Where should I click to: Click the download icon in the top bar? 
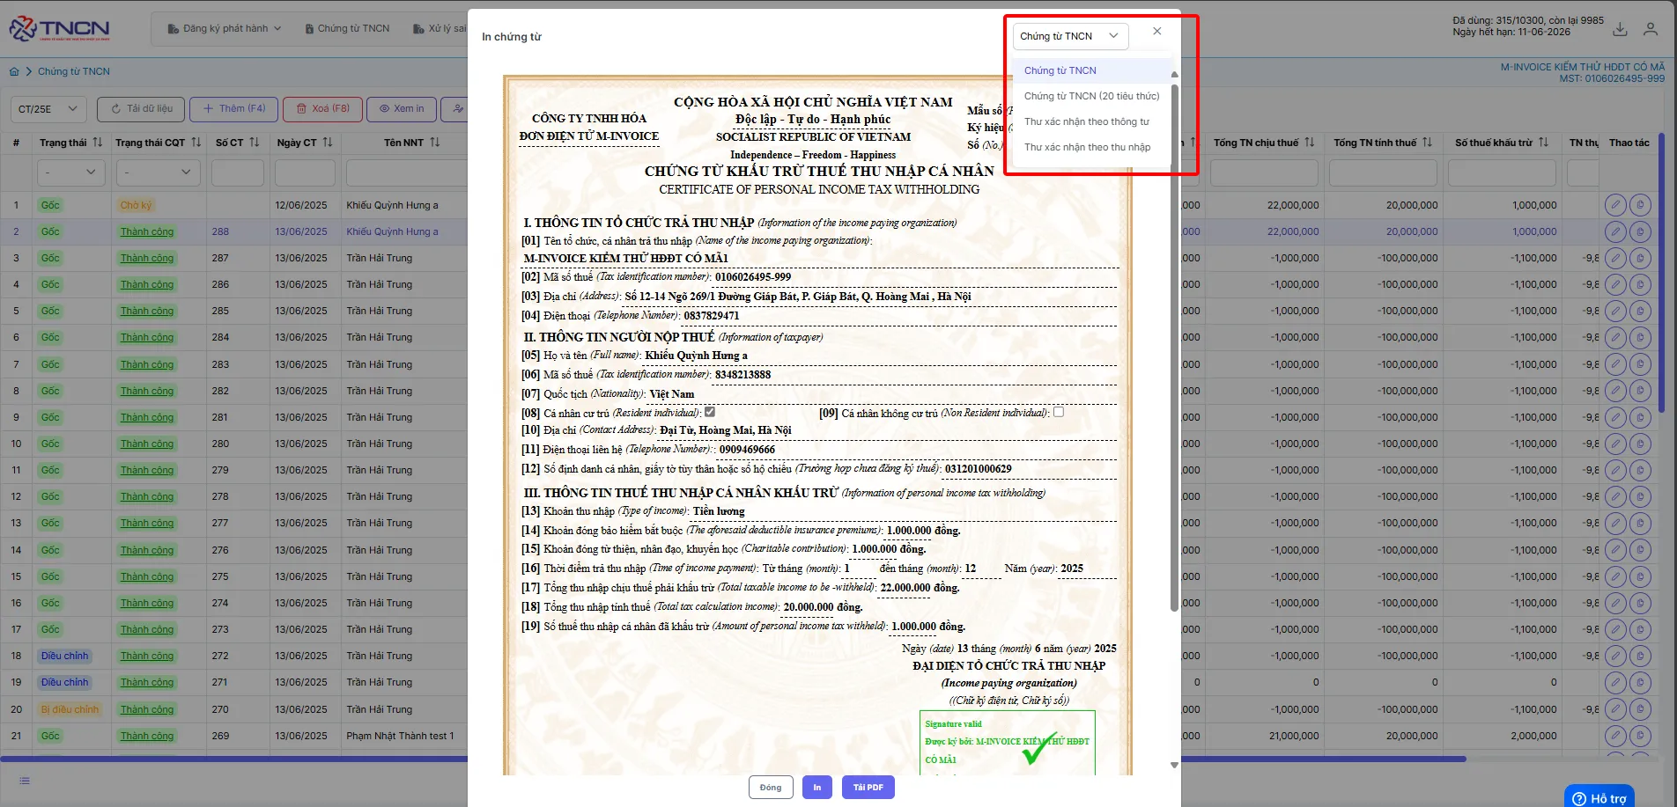click(x=1620, y=29)
